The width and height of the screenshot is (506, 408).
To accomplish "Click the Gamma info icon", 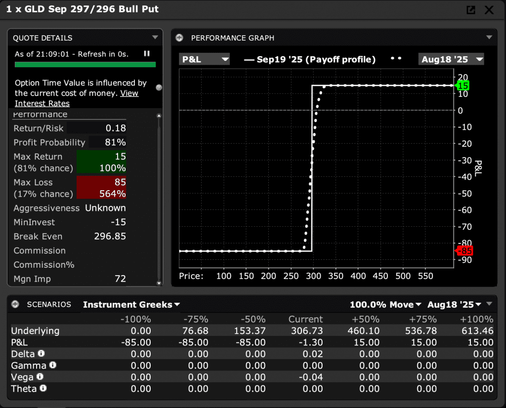I will (53, 365).
